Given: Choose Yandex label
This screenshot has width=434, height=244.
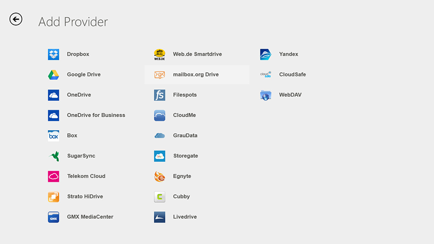Looking at the screenshot, I should (288, 54).
